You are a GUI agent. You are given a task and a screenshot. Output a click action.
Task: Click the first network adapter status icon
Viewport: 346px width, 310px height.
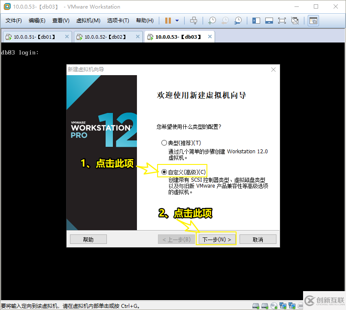[x=283, y=306]
